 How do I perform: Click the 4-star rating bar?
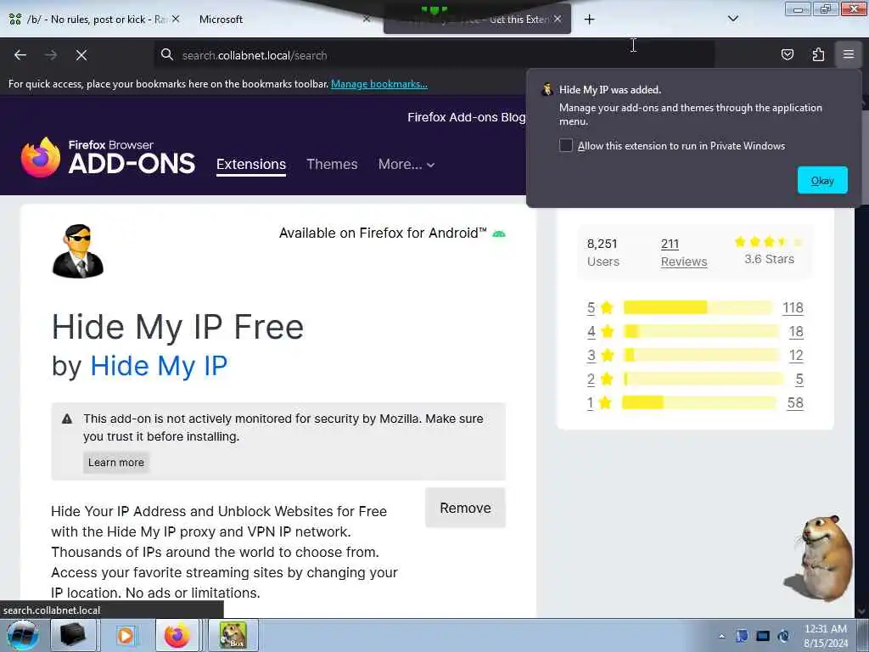click(x=701, y=331)
